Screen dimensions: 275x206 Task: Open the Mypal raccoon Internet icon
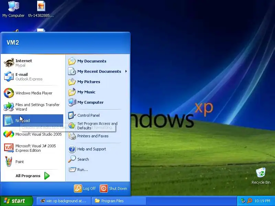[x=9, y=63]
